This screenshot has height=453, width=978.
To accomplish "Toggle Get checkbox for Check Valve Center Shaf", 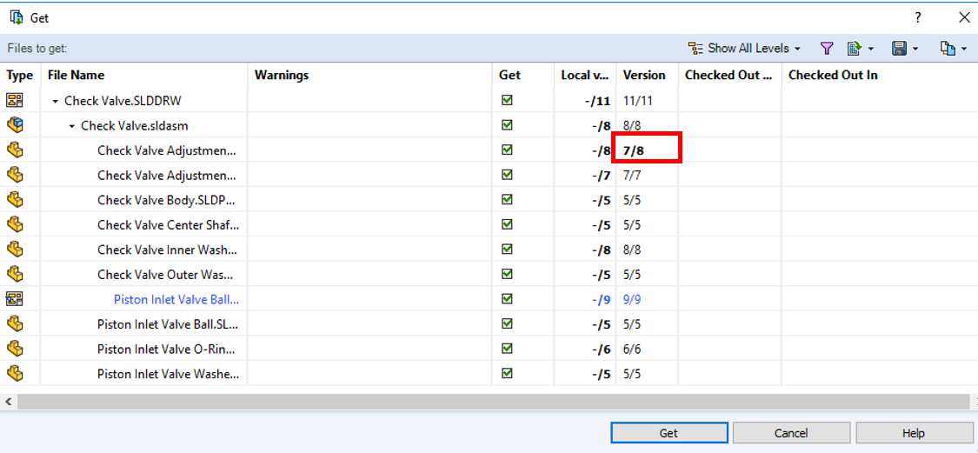I will coord(507,224).
